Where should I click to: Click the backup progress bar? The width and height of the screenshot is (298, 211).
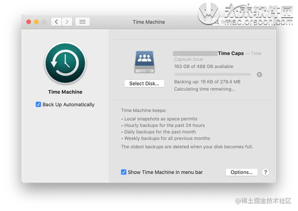pos(212,75)
